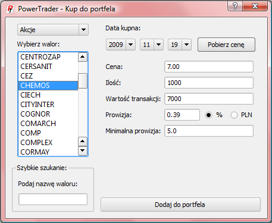The width and height of the screenshot is (272, 223).
Task: Select CENTROZAP in the stock list
Action: pos(48,57)
